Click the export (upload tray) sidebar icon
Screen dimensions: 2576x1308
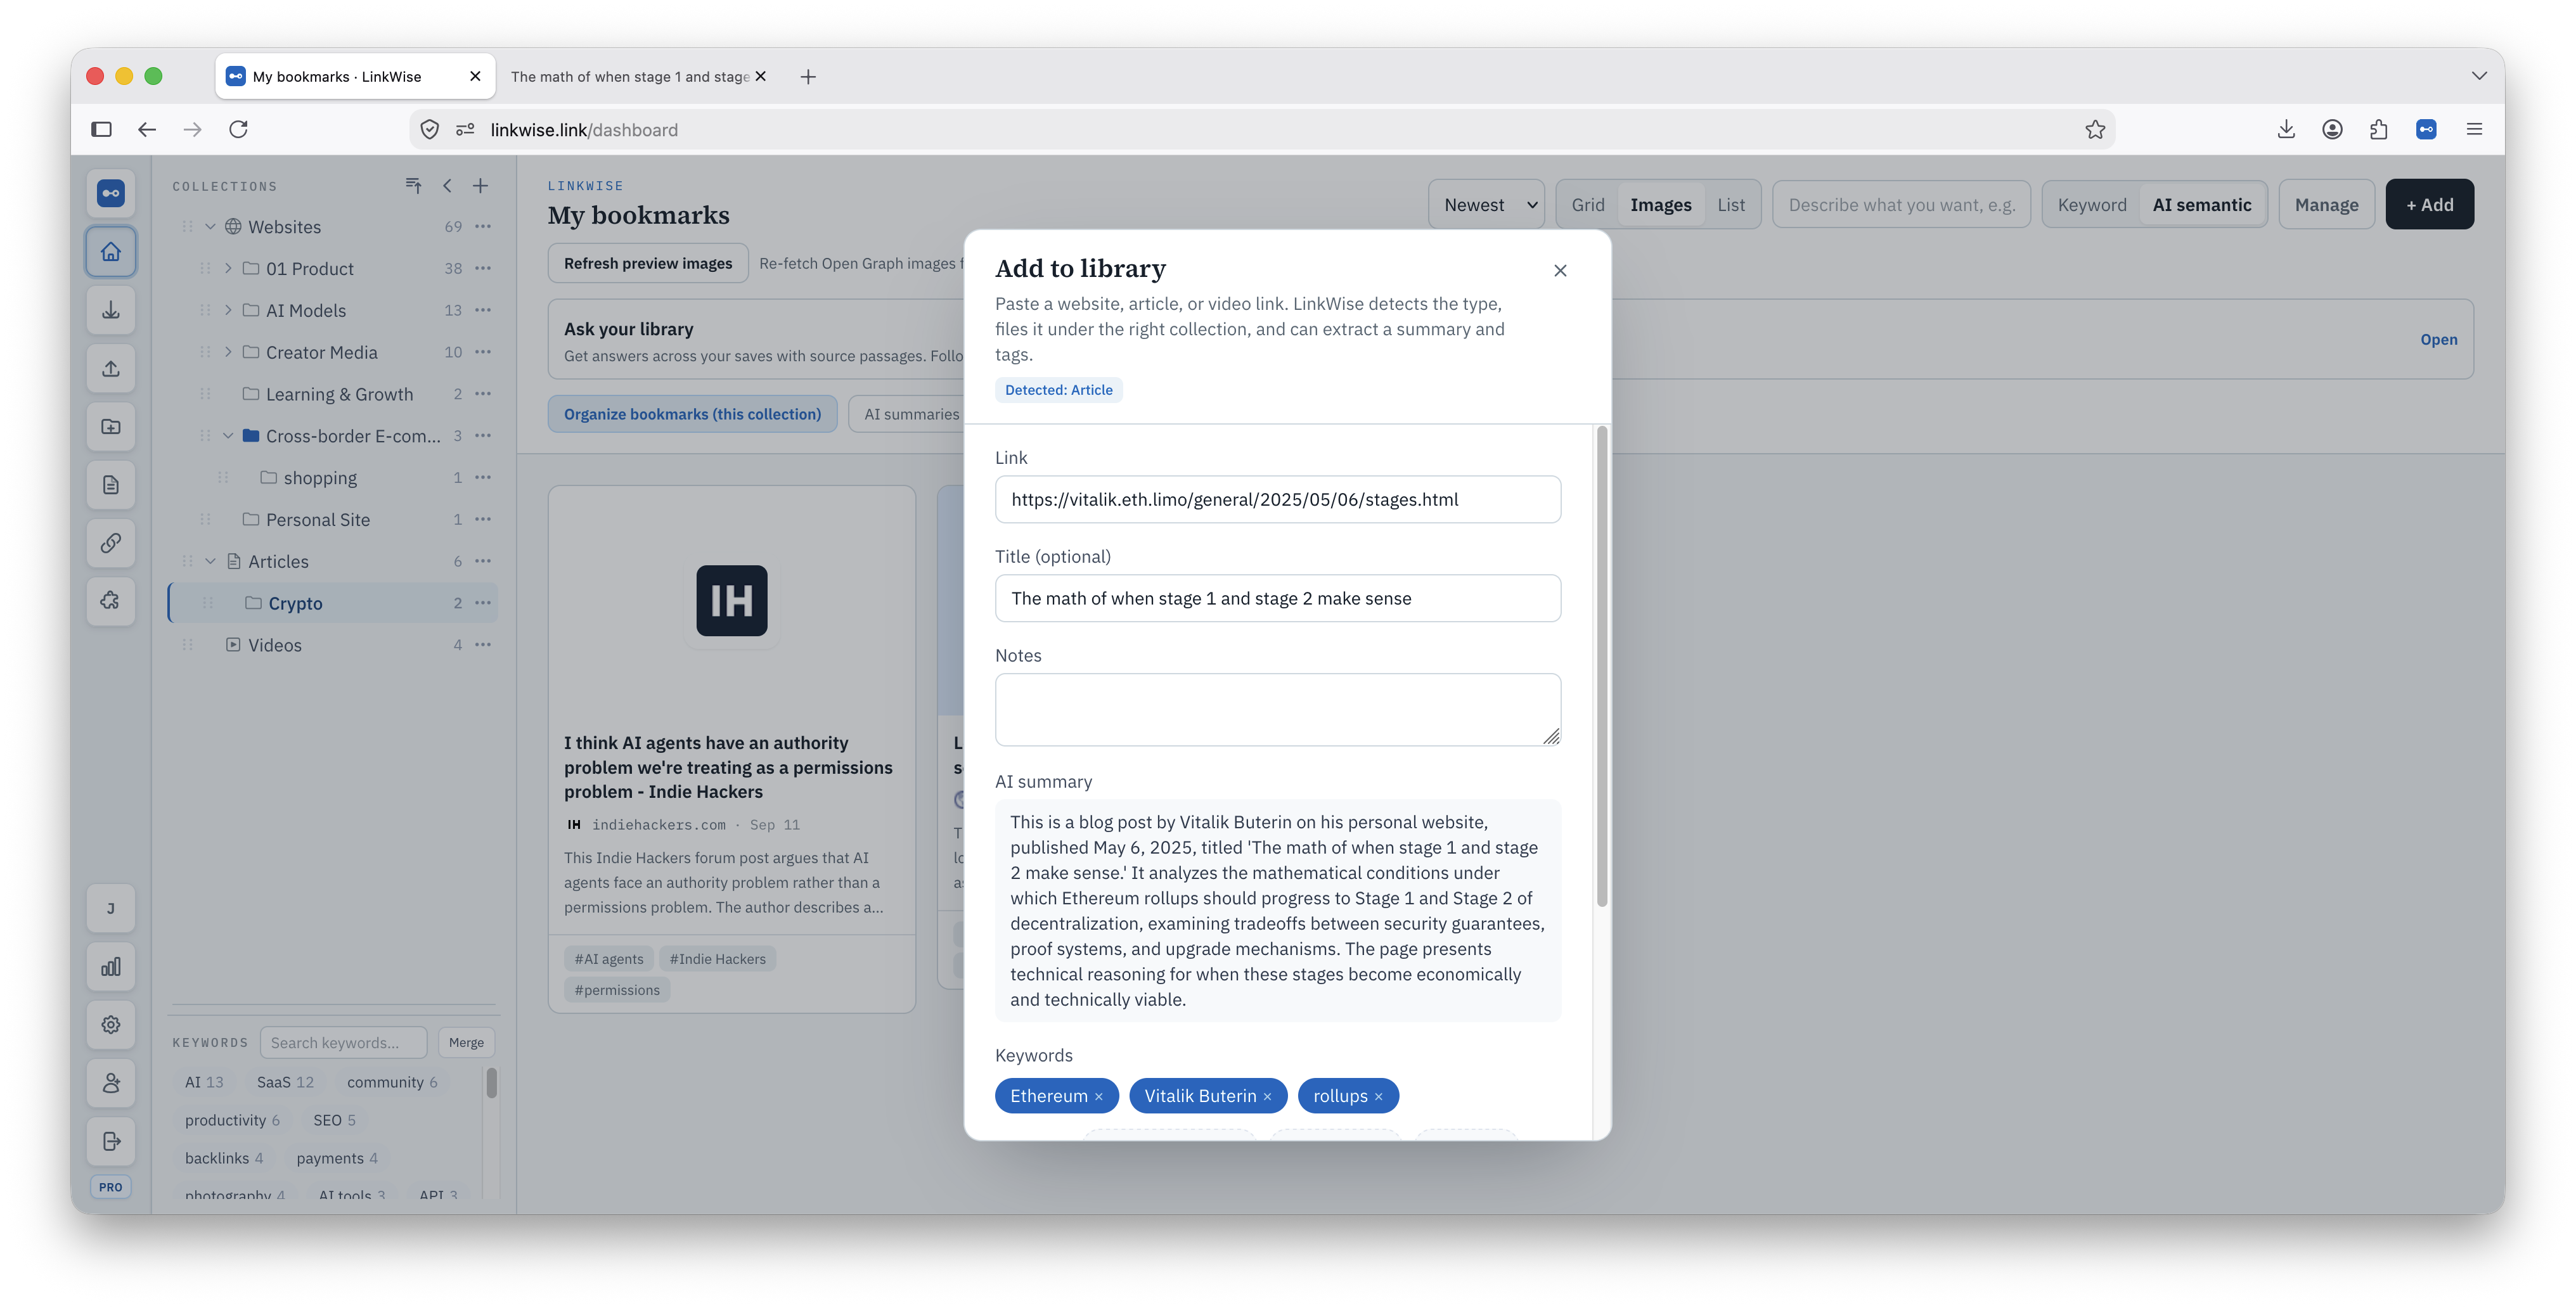[111, 368]
